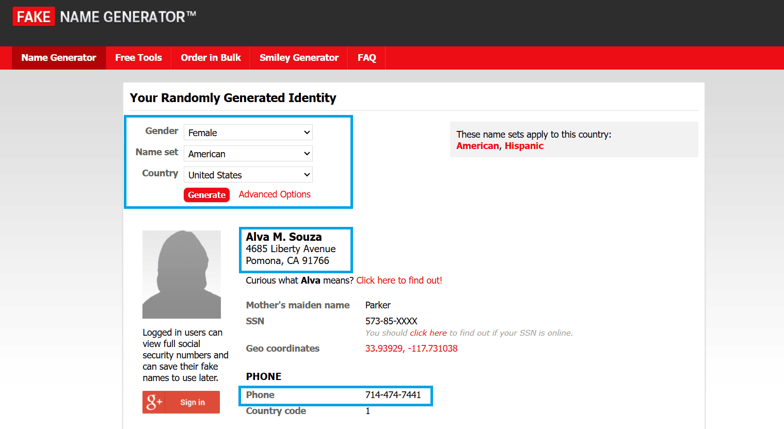Open the FAQ menu item

tap(366, 58)
